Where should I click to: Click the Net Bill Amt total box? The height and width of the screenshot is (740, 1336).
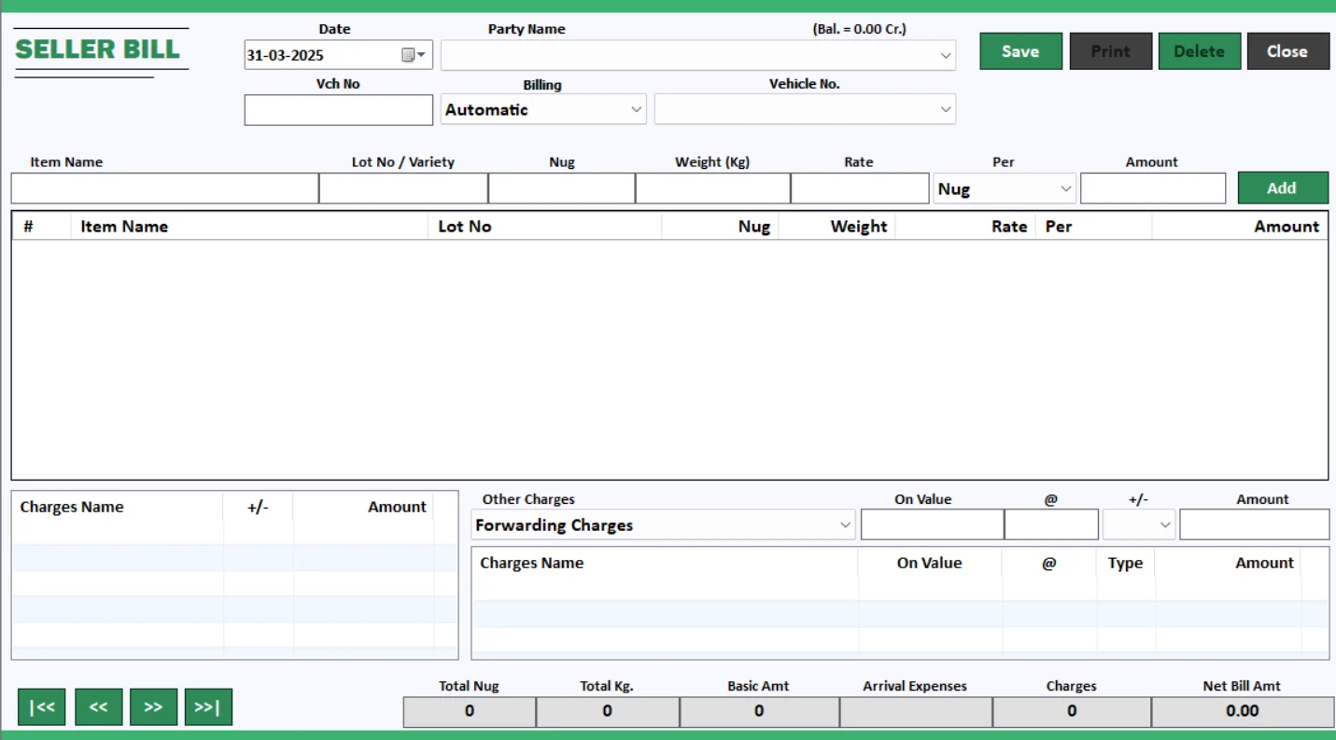[x=1243, y=711]
